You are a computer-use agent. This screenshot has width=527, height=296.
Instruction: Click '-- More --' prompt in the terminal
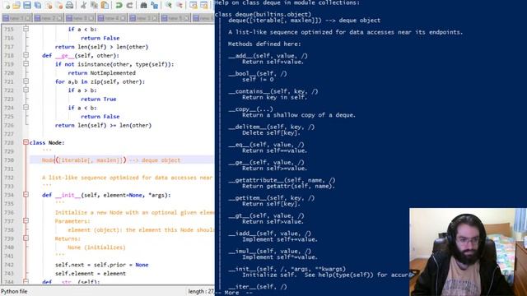[x=234, y=293]
